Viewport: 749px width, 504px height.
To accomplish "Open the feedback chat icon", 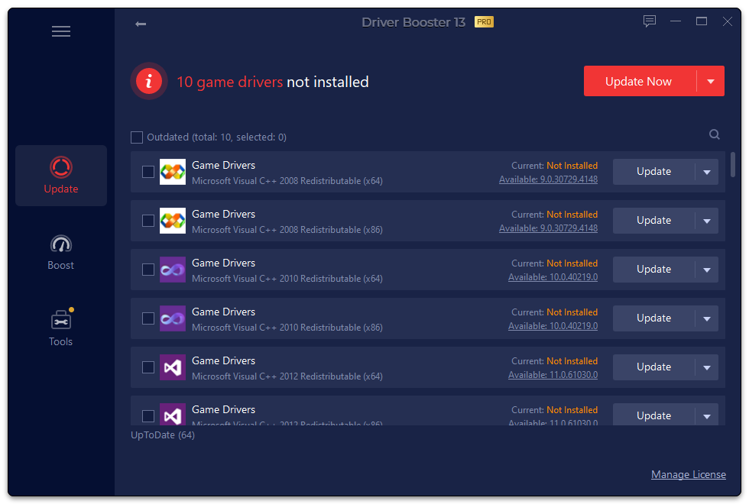I will point(649,21).
